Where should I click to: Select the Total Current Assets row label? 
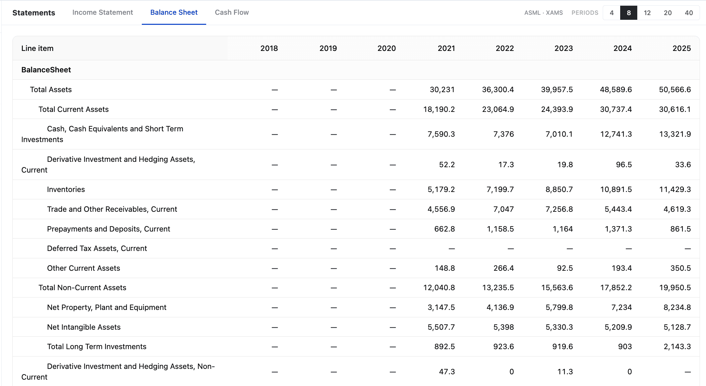click(73, 109)
